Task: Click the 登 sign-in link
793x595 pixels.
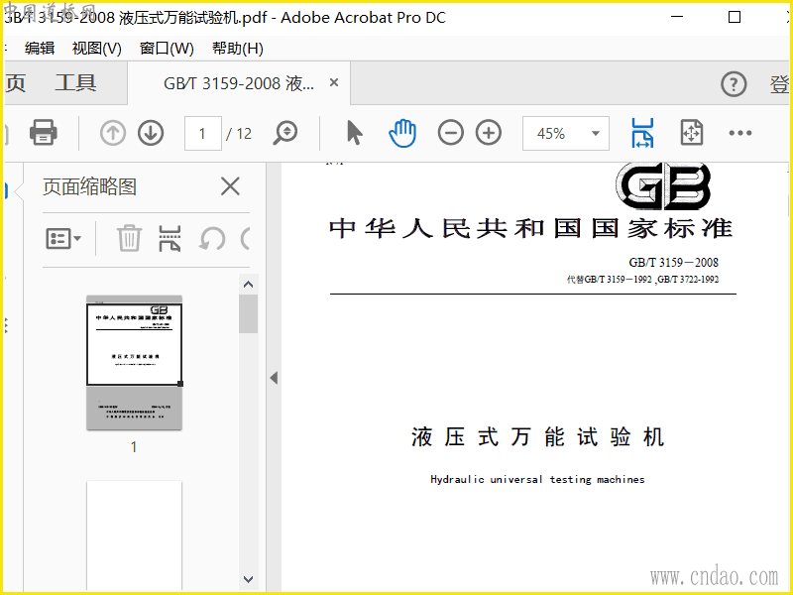Action: click(x=779, y=84)
